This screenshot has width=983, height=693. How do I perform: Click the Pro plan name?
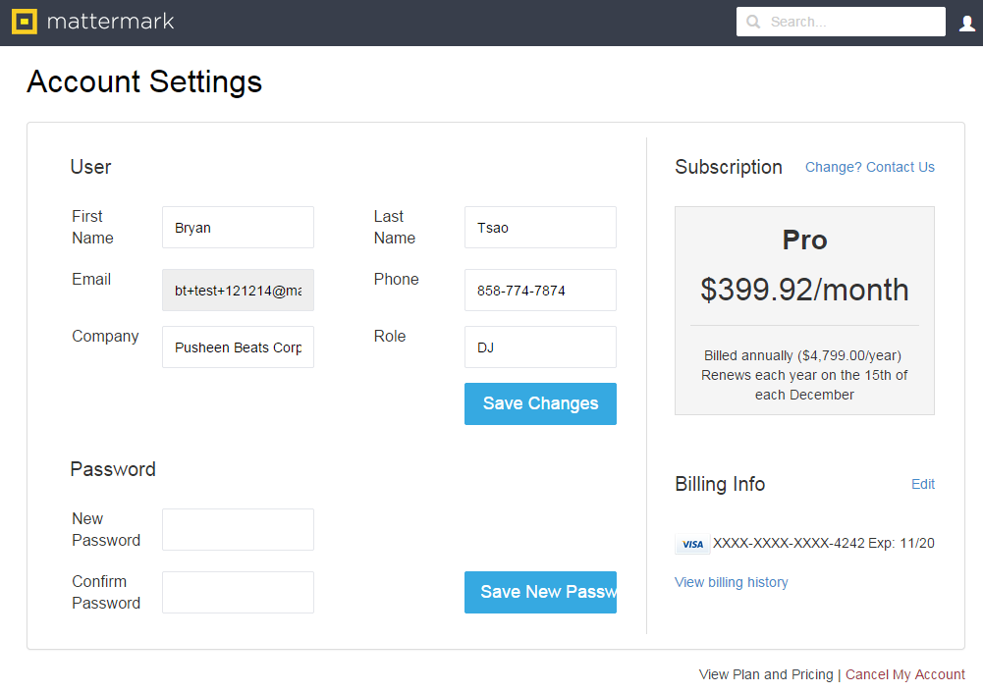[x=804, y=240]
